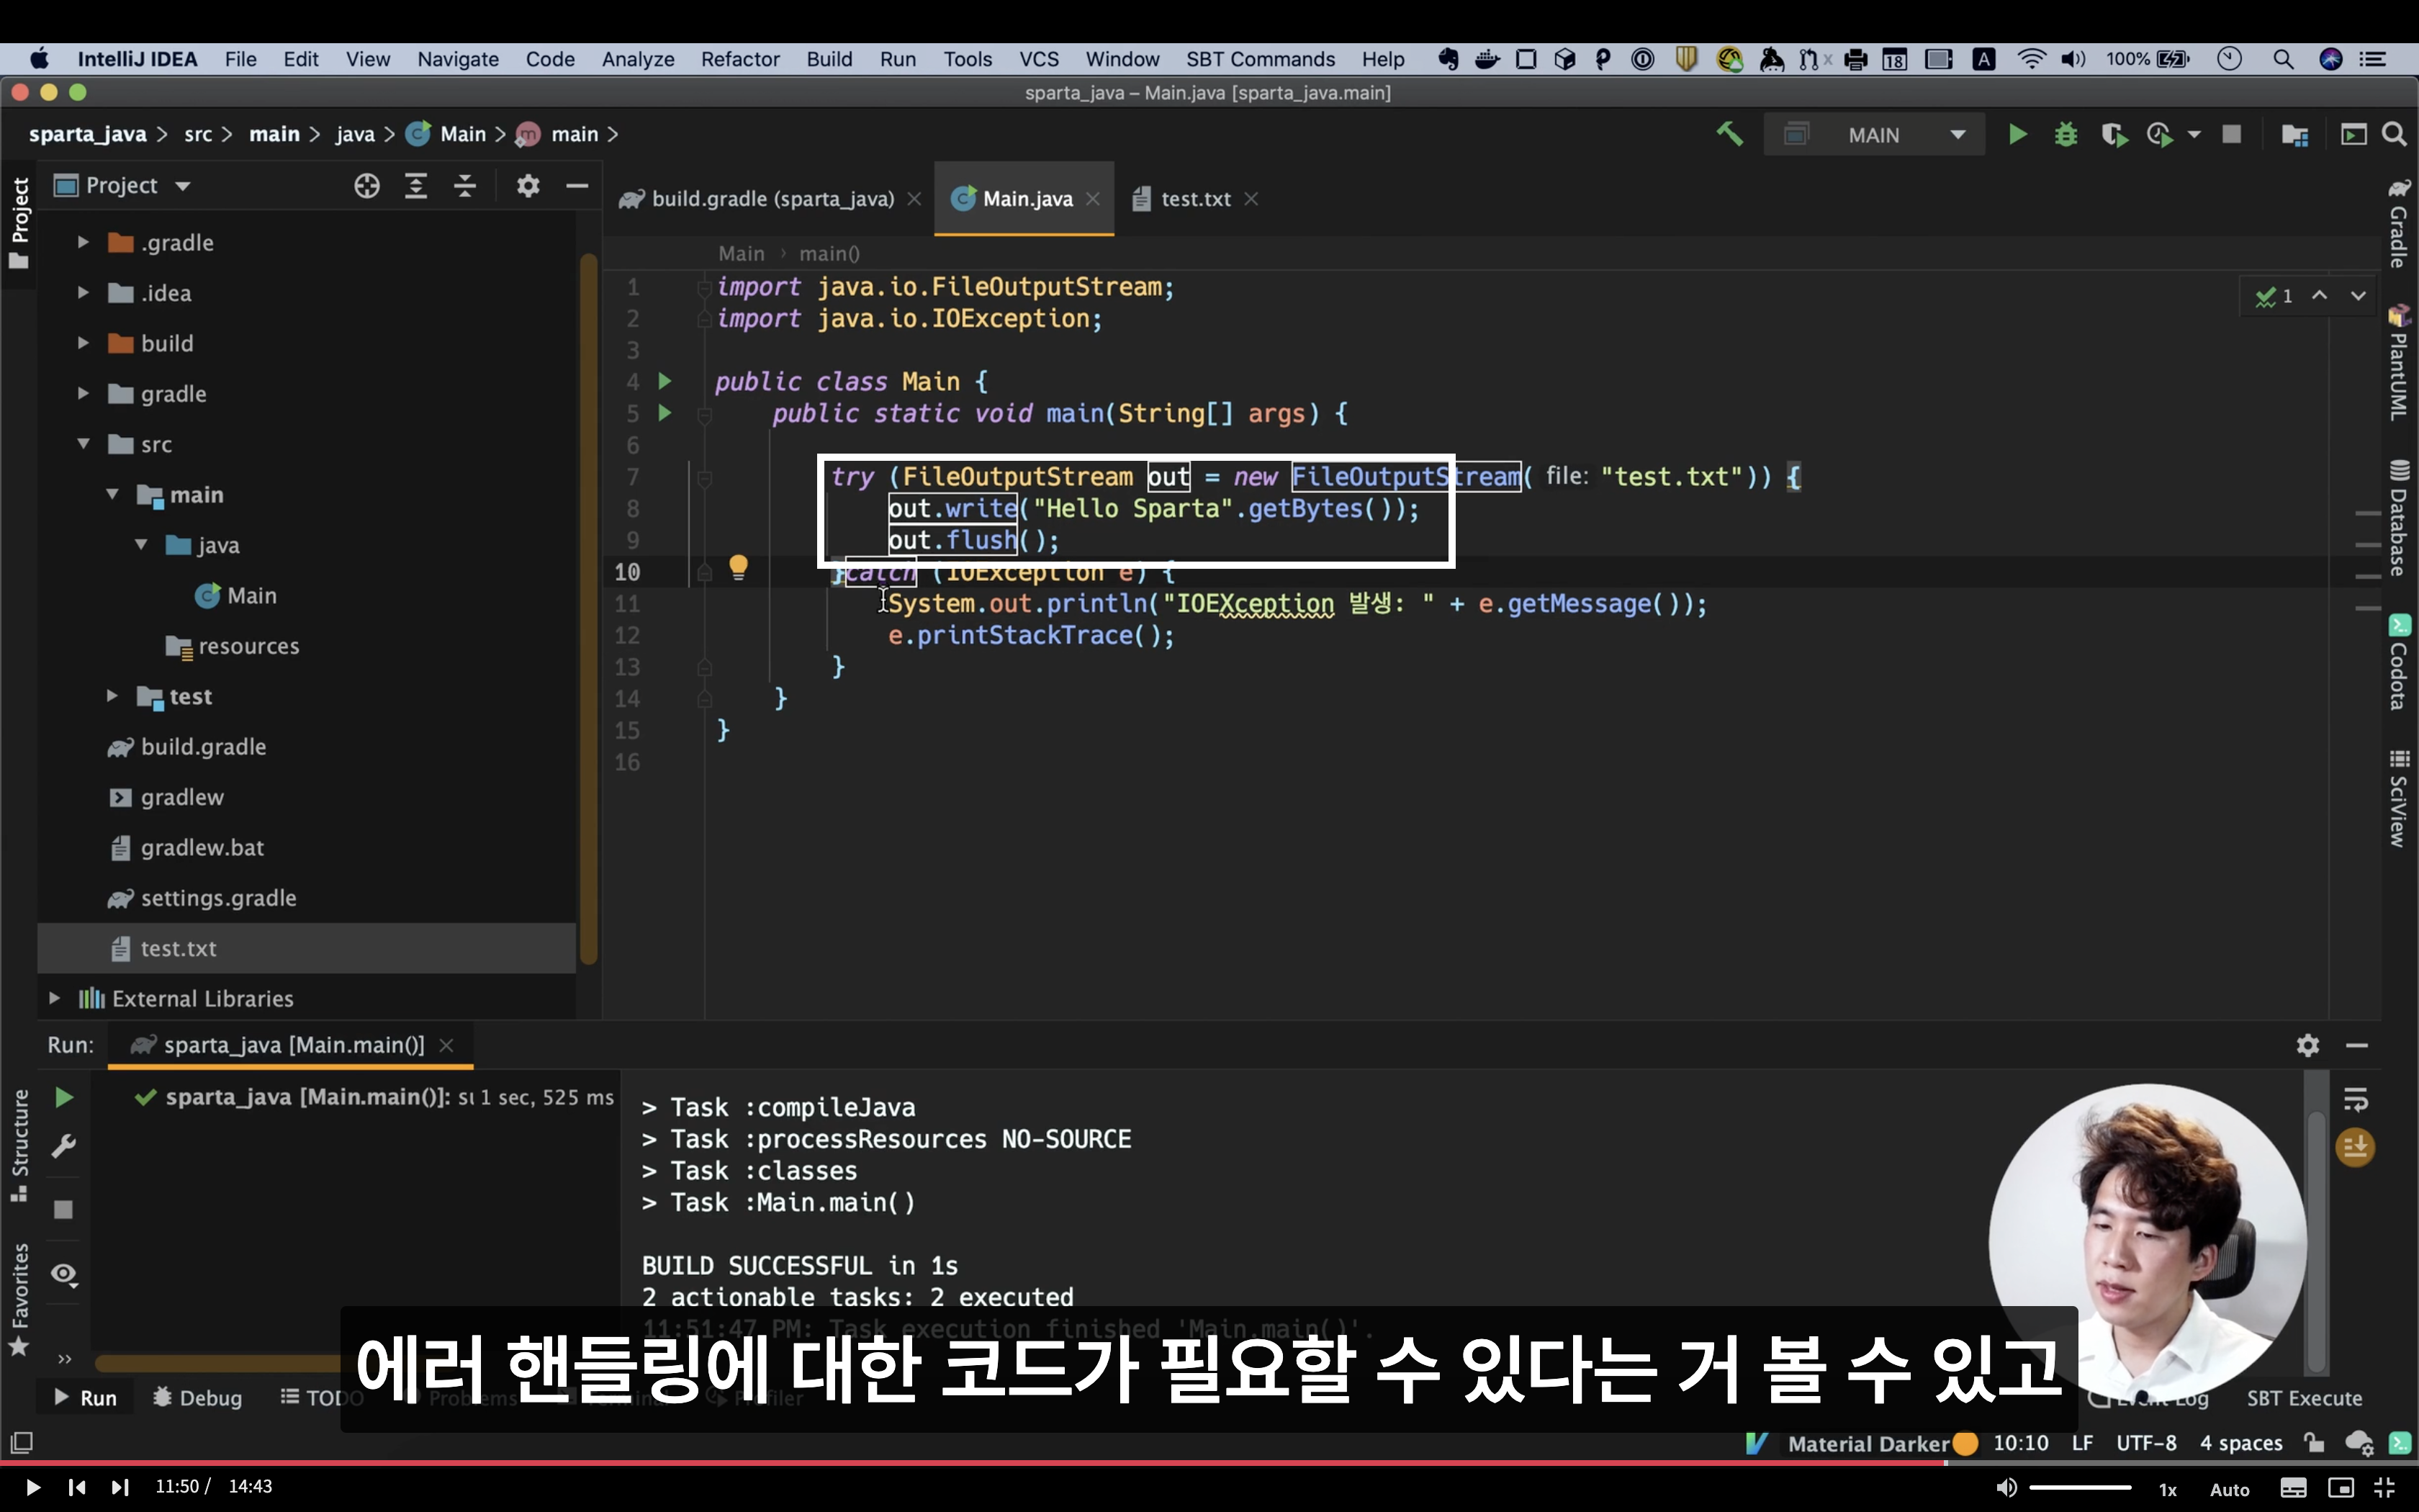This screenshot has width=2419, height=1512.
Task: Click the Project panel vertical scrollbar
Action: pos(589,610)
